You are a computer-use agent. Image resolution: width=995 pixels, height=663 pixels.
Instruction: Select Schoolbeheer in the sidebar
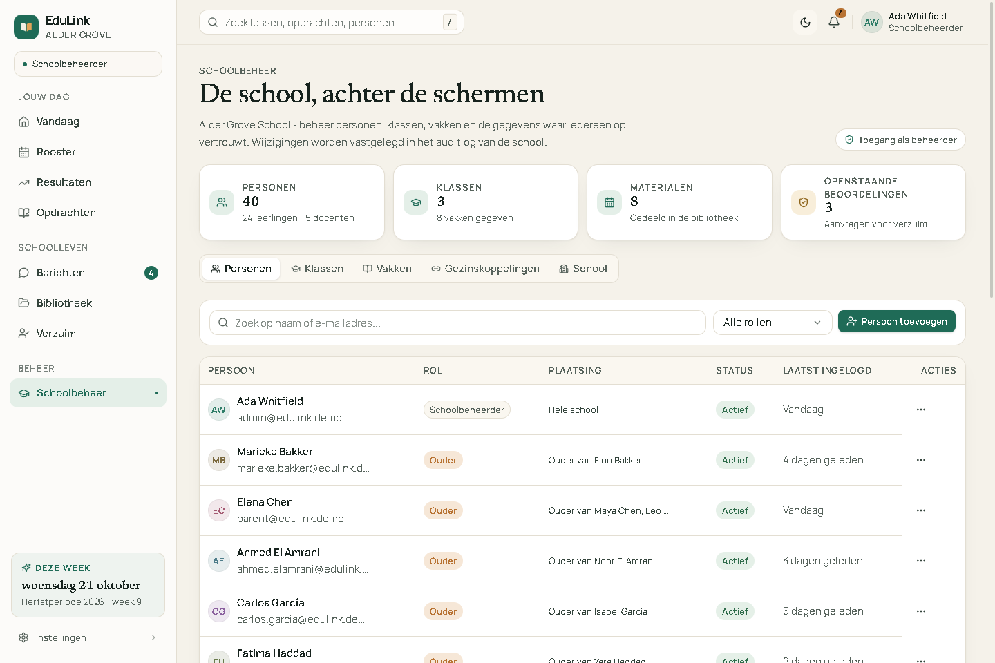tap(88, 393)
